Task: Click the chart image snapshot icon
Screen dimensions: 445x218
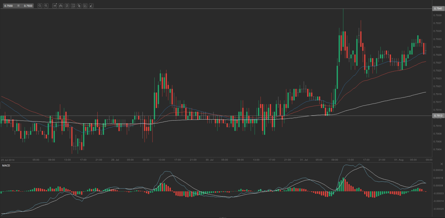Action: (x=73, y=6)
